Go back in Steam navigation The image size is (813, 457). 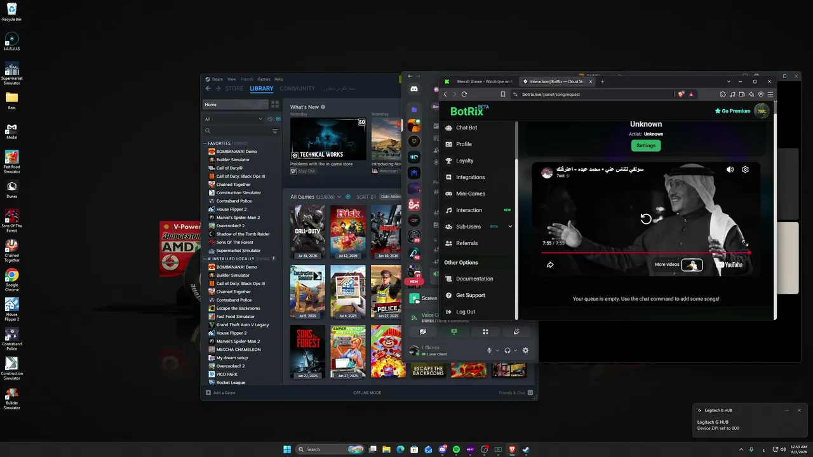(208, 89)
